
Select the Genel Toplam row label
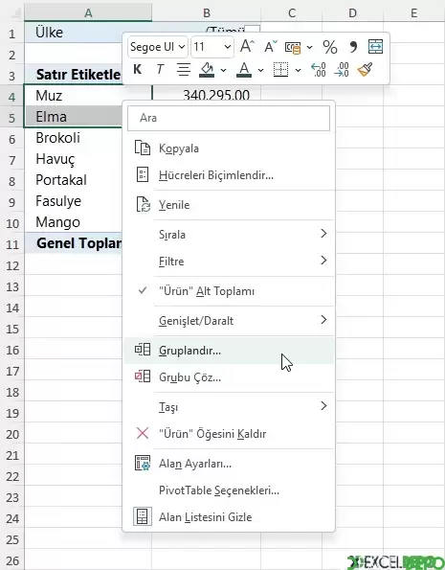74,243
